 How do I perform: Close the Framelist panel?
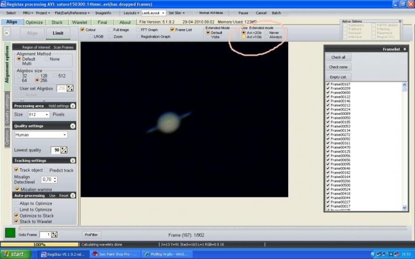pos(405,49)
